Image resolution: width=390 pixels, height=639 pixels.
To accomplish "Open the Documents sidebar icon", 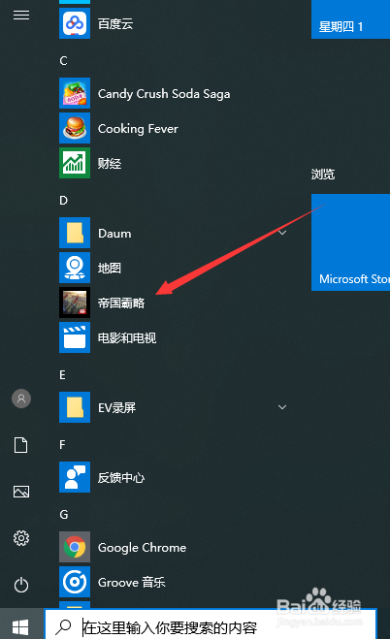I will (x=21, y=445).
